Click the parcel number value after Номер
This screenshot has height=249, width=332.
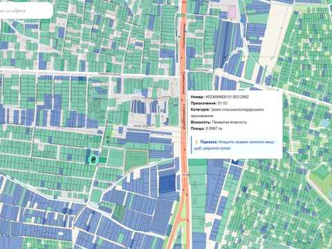point(227,97)
